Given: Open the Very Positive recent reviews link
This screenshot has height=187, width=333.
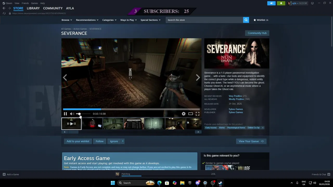Looking at the screenshot, I should click(x=235, y=96).
